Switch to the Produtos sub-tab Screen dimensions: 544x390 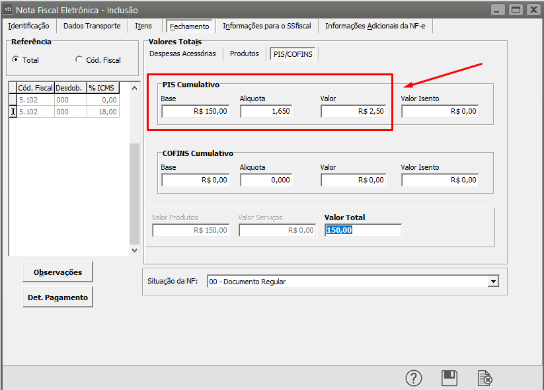(x=244, y=54)
